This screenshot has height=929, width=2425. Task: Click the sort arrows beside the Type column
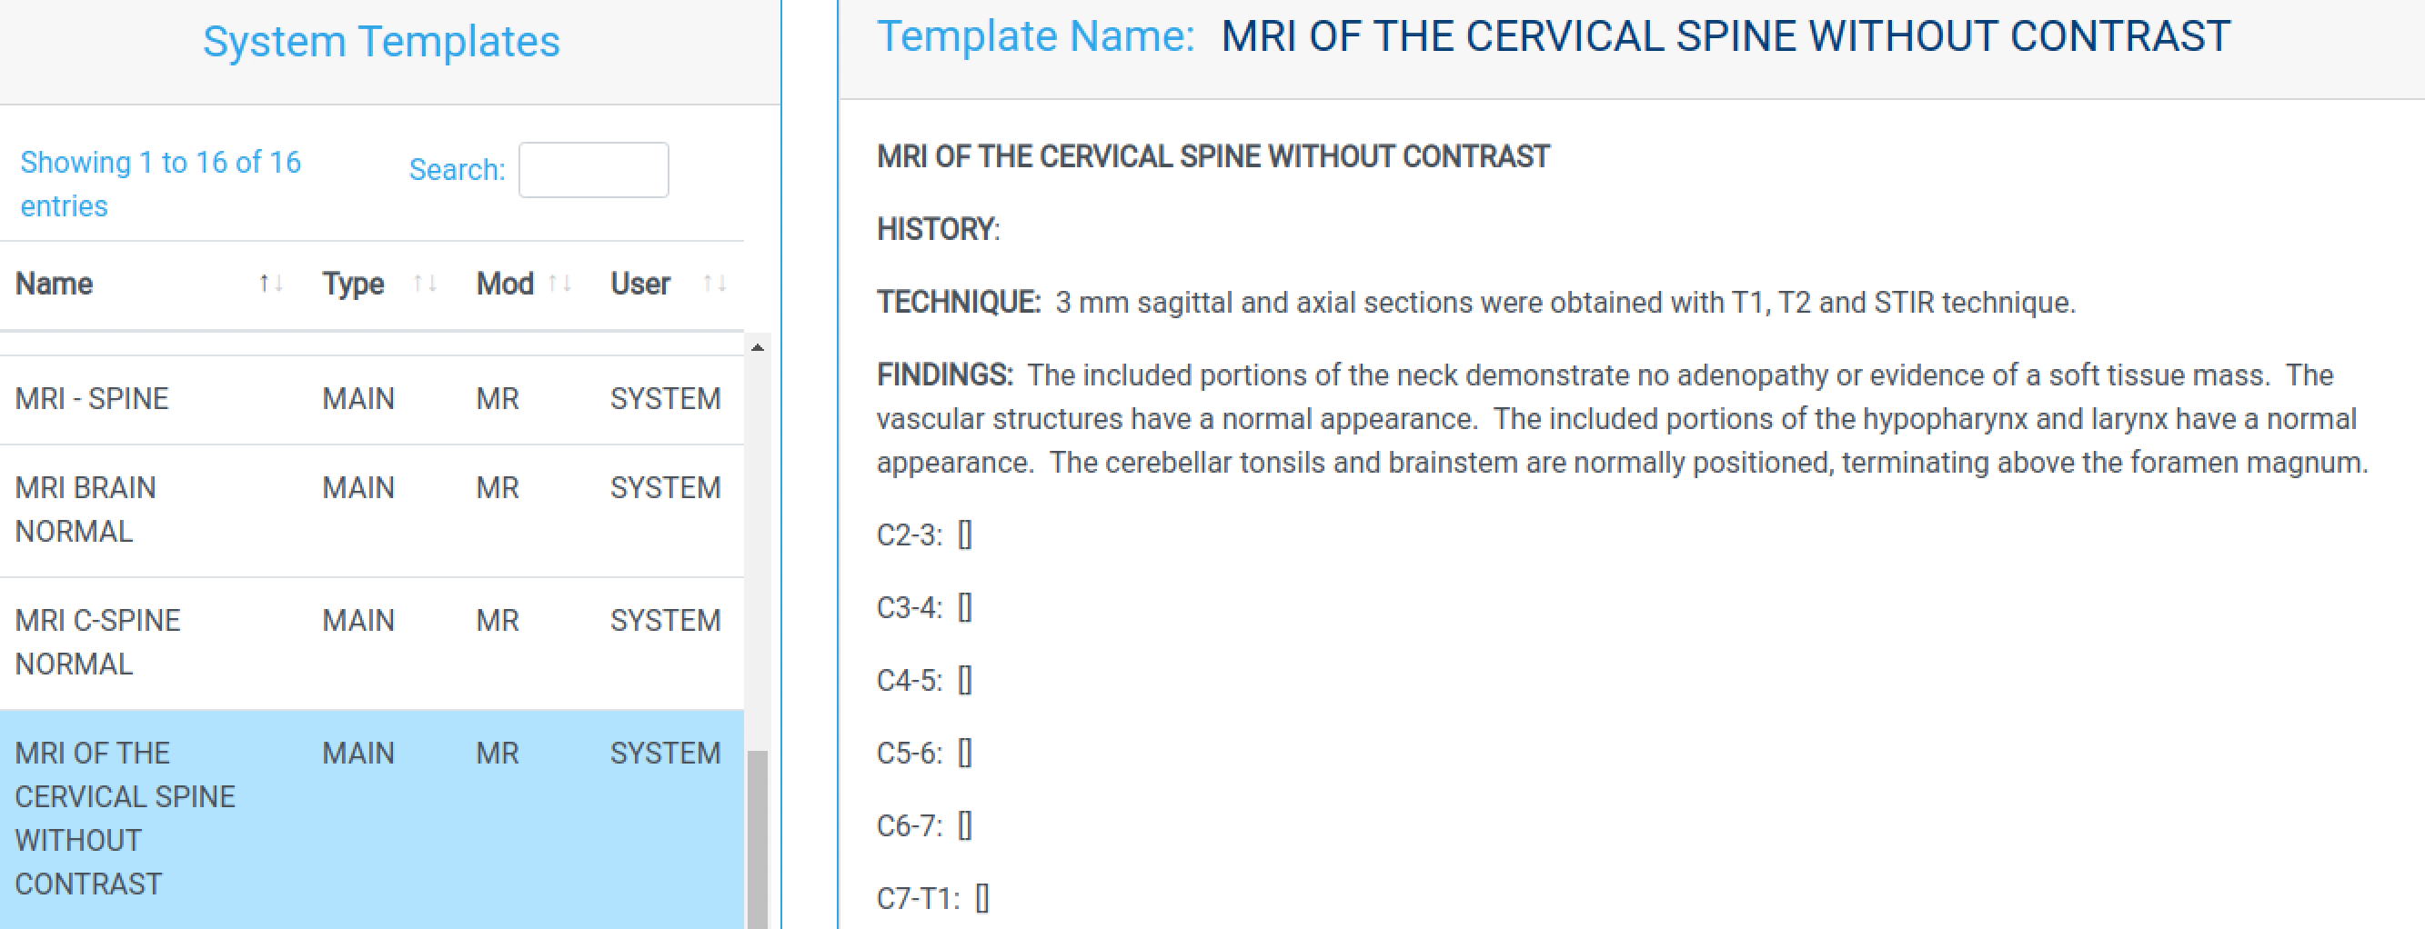(425, 284)
